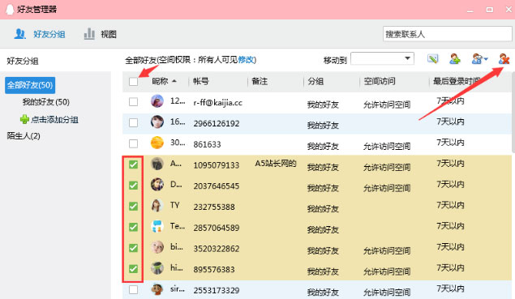The width and height of the screenshot is (515, 299).
Task: Click the QQ penguin title icon
Action: click(x=11, y=9)
